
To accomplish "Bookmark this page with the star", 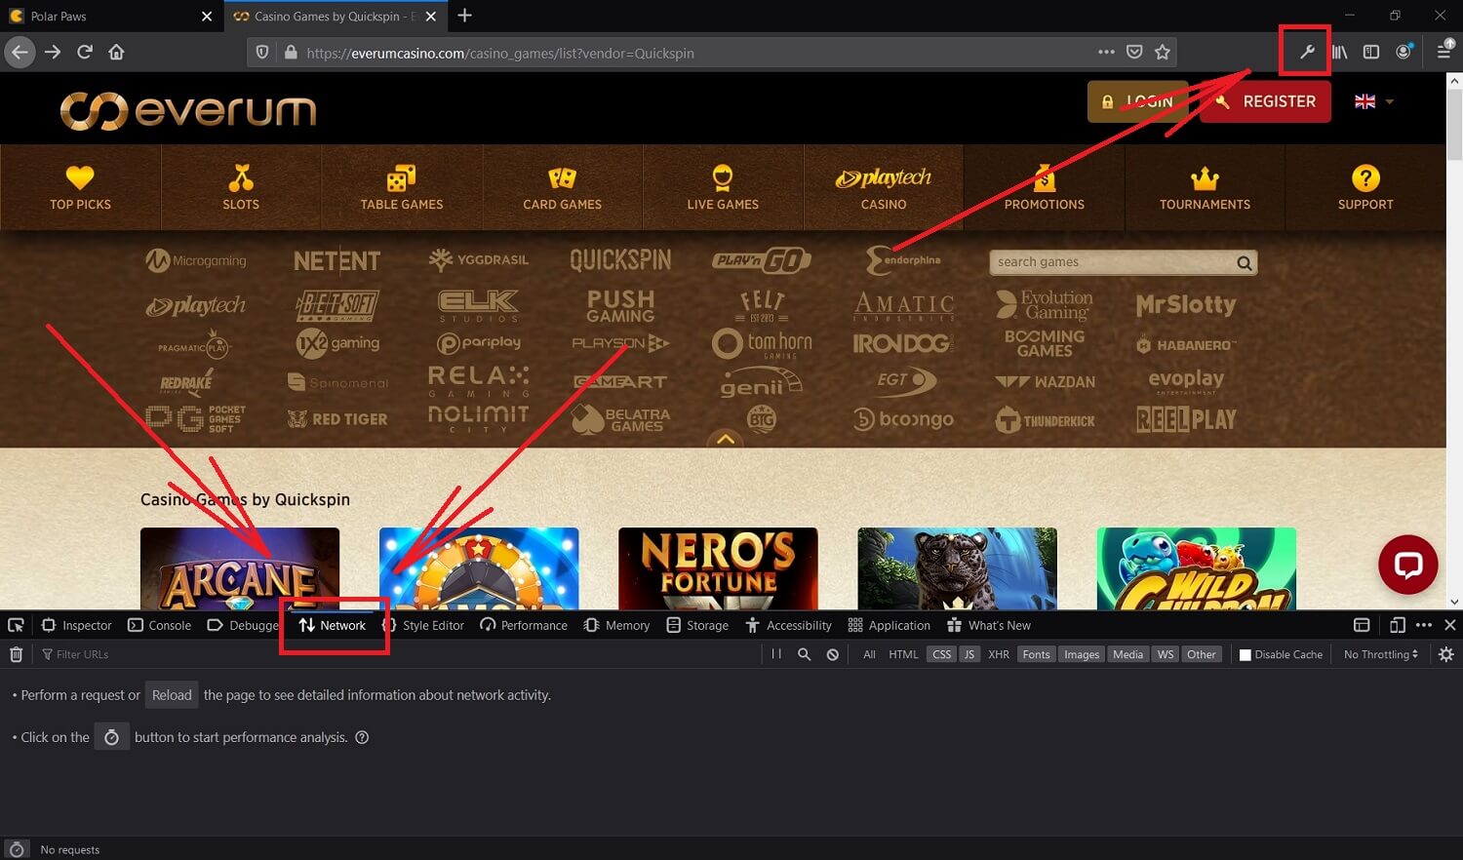I will click(x=1163, y=53).
